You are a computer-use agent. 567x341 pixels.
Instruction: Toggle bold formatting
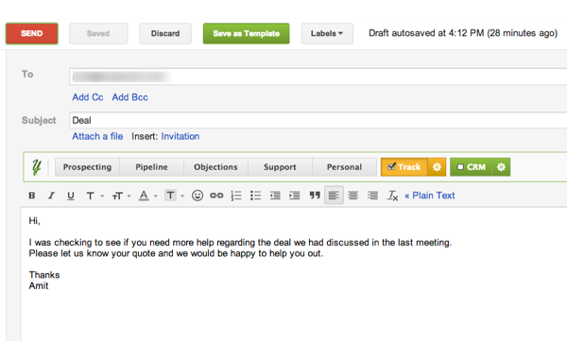[32, 196]
